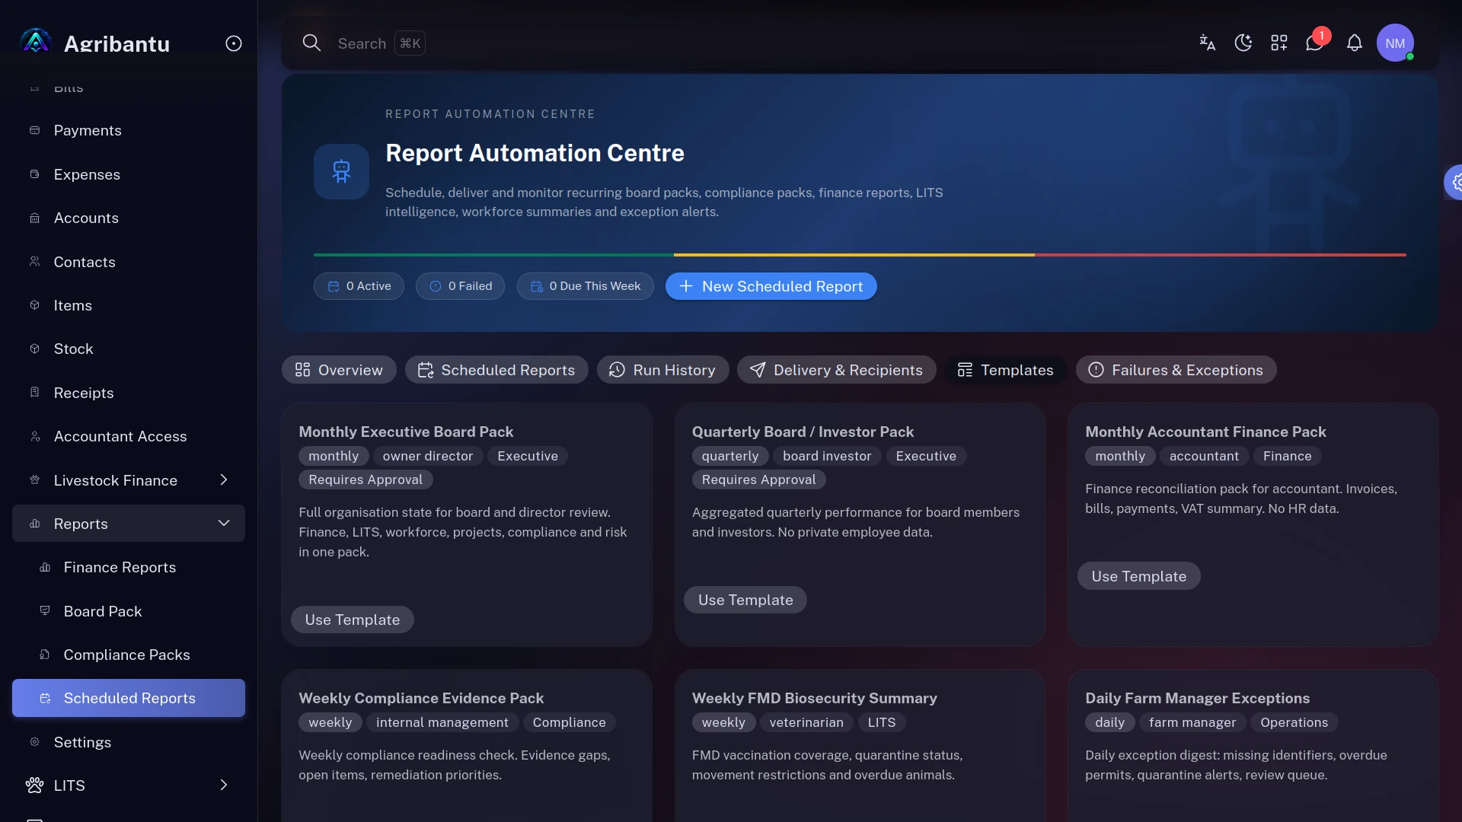
Task: Open Failures & Exceptions tab
Action: coord(1176,370)
